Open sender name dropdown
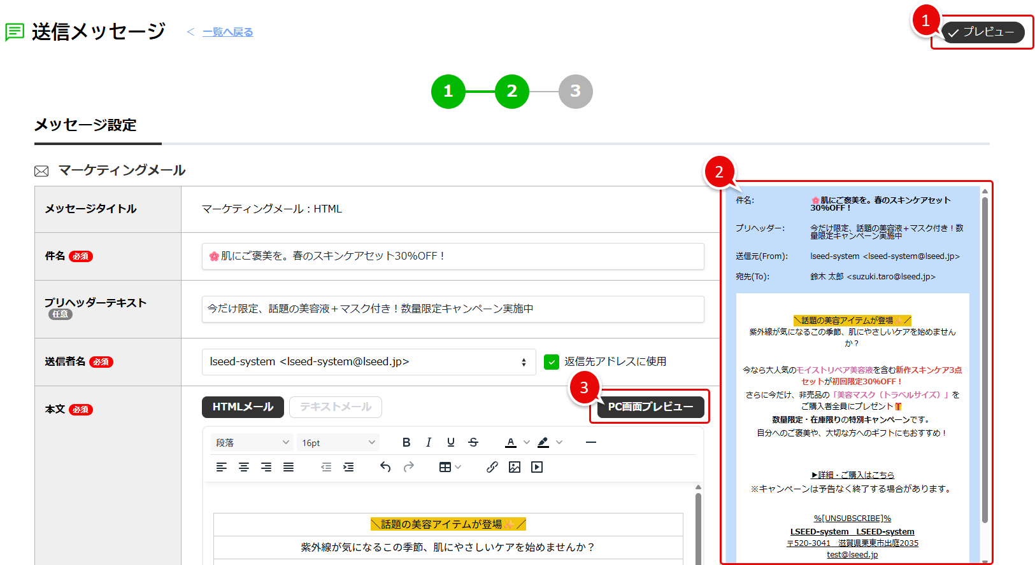1035x565 pixels. point(369,362)
